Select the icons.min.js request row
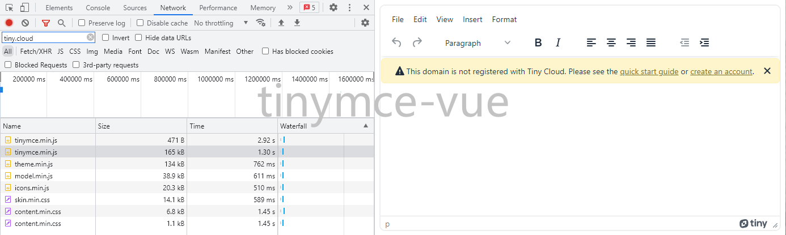Screen dimensions: 786x235 (x=187, y=187)
